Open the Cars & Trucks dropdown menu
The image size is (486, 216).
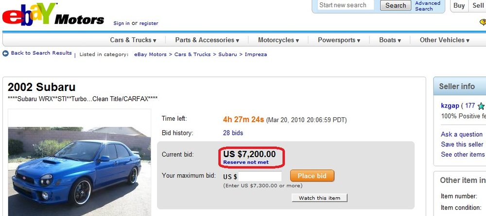(x=133, y=40)
